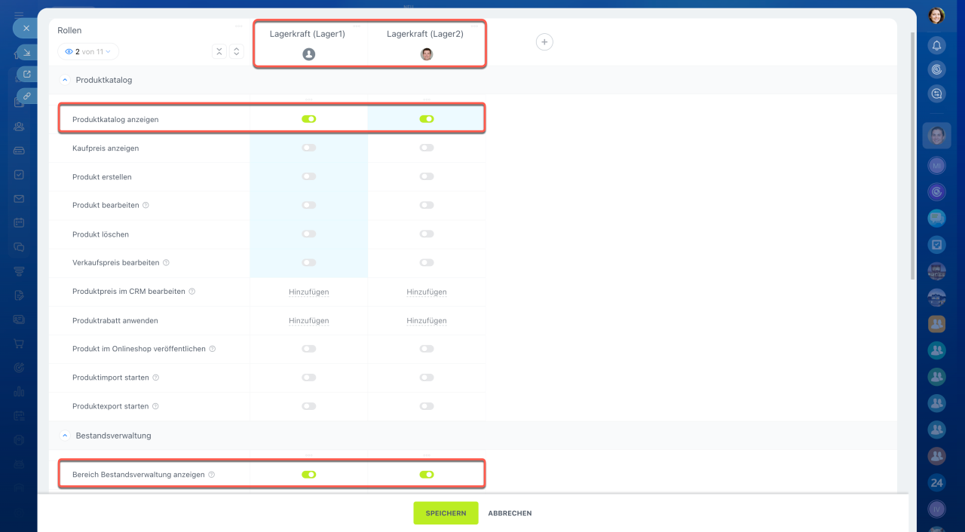Open the blue chat bubble icon in the right sidebar

(936, 218)
